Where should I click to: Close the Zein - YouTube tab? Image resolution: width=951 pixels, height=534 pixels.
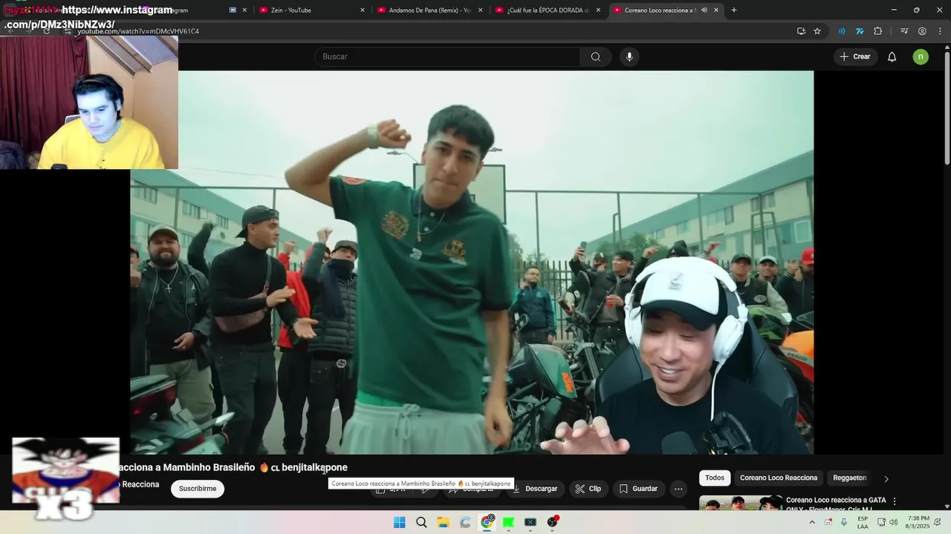pos(363,10)
